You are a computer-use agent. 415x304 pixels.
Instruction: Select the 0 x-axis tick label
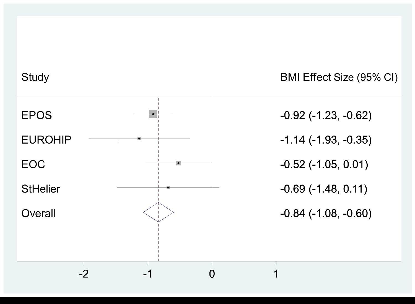212,274
